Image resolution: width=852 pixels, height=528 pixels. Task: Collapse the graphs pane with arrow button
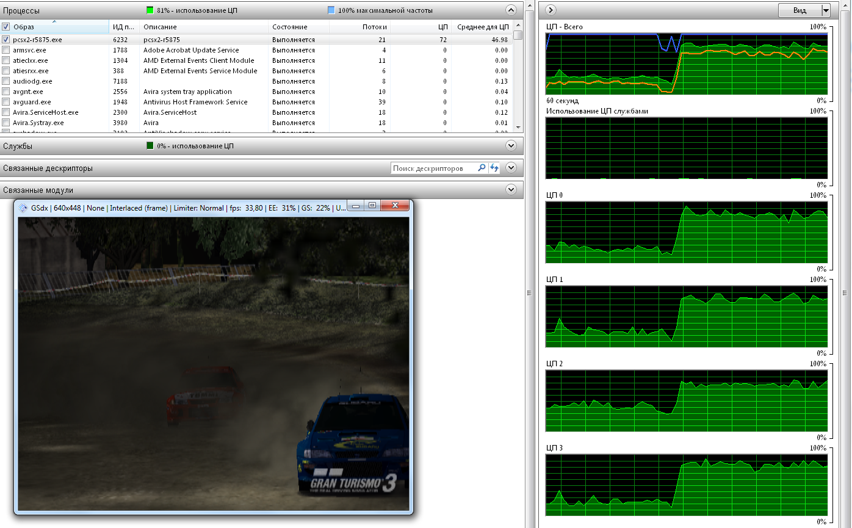[551, 10]
